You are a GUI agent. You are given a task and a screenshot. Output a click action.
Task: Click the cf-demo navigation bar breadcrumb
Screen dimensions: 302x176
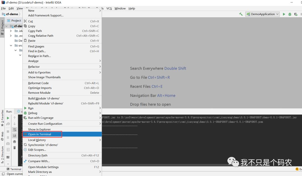tap(10, 14)
